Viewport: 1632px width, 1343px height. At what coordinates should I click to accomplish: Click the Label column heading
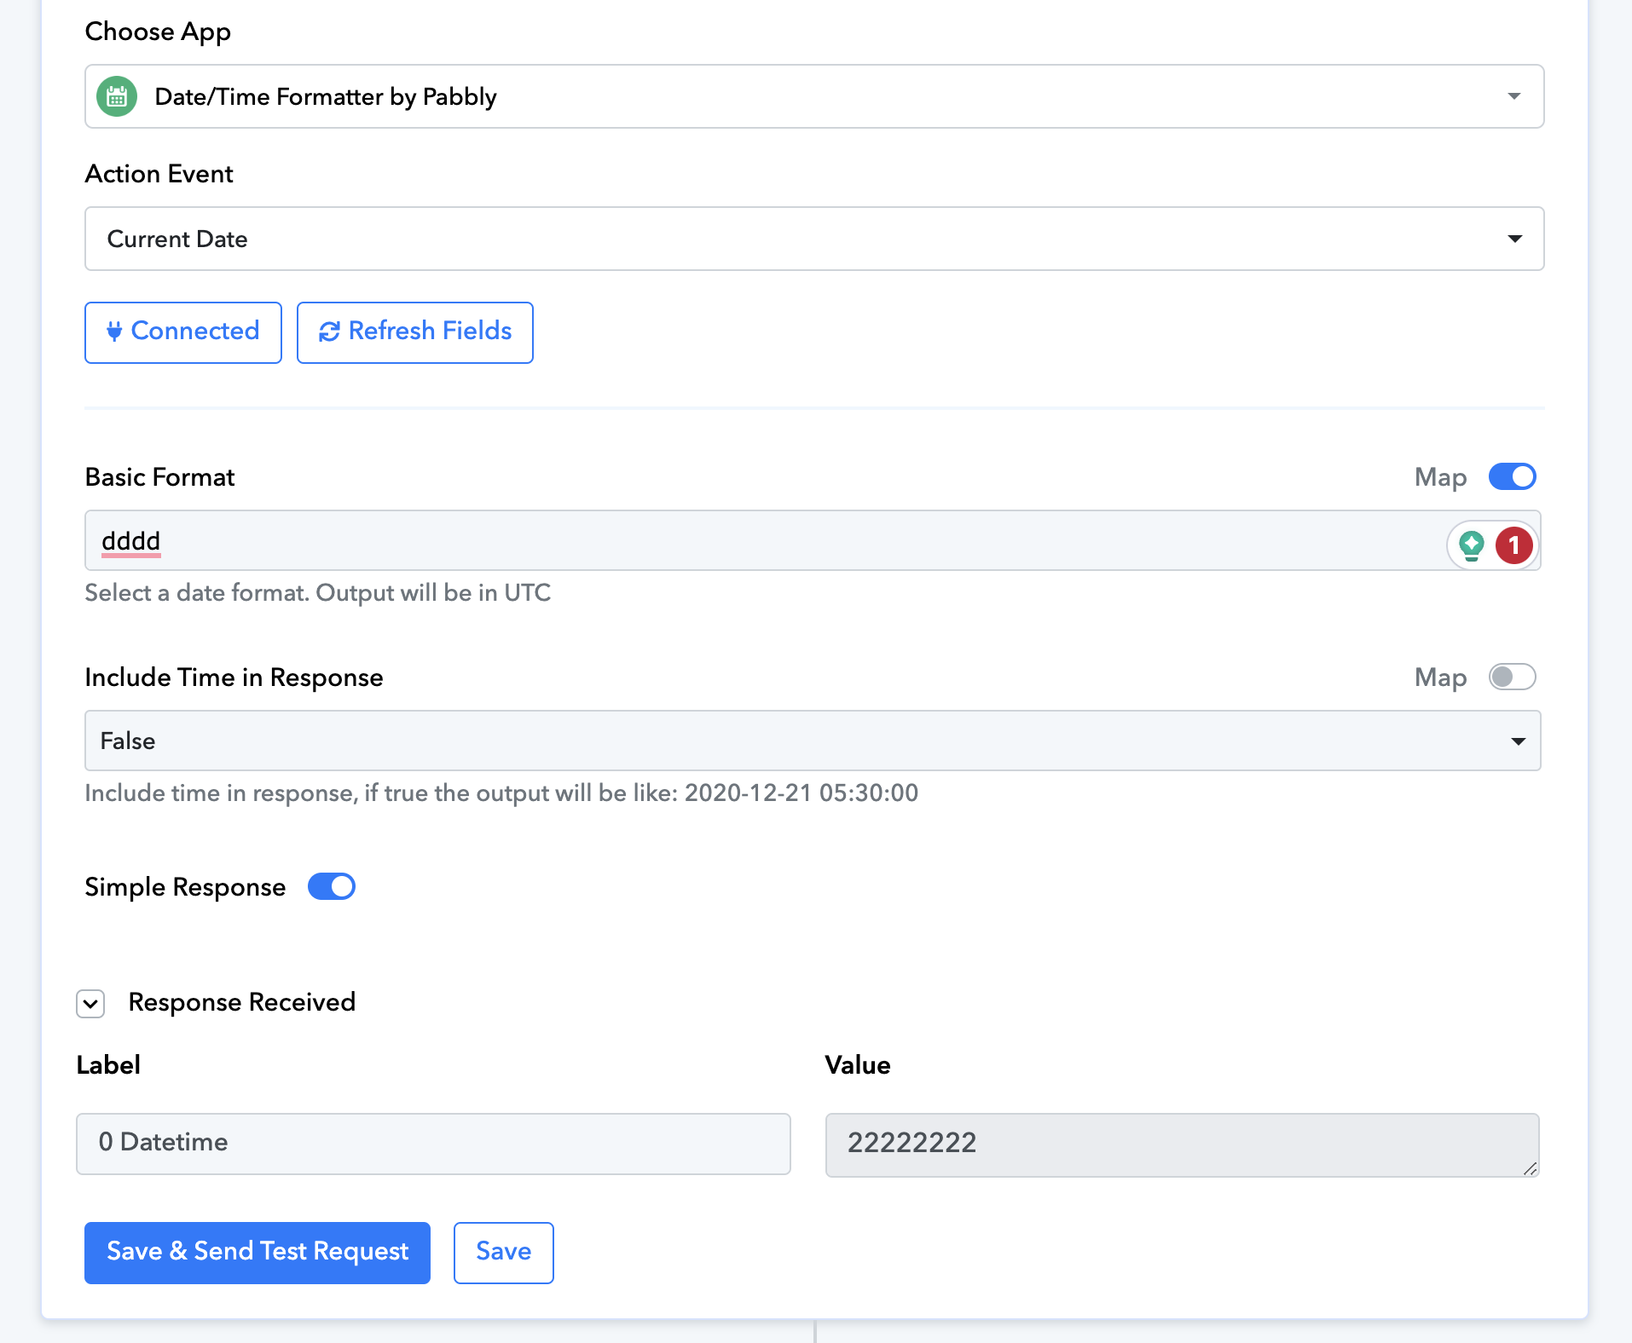(x=108, y=1065)
